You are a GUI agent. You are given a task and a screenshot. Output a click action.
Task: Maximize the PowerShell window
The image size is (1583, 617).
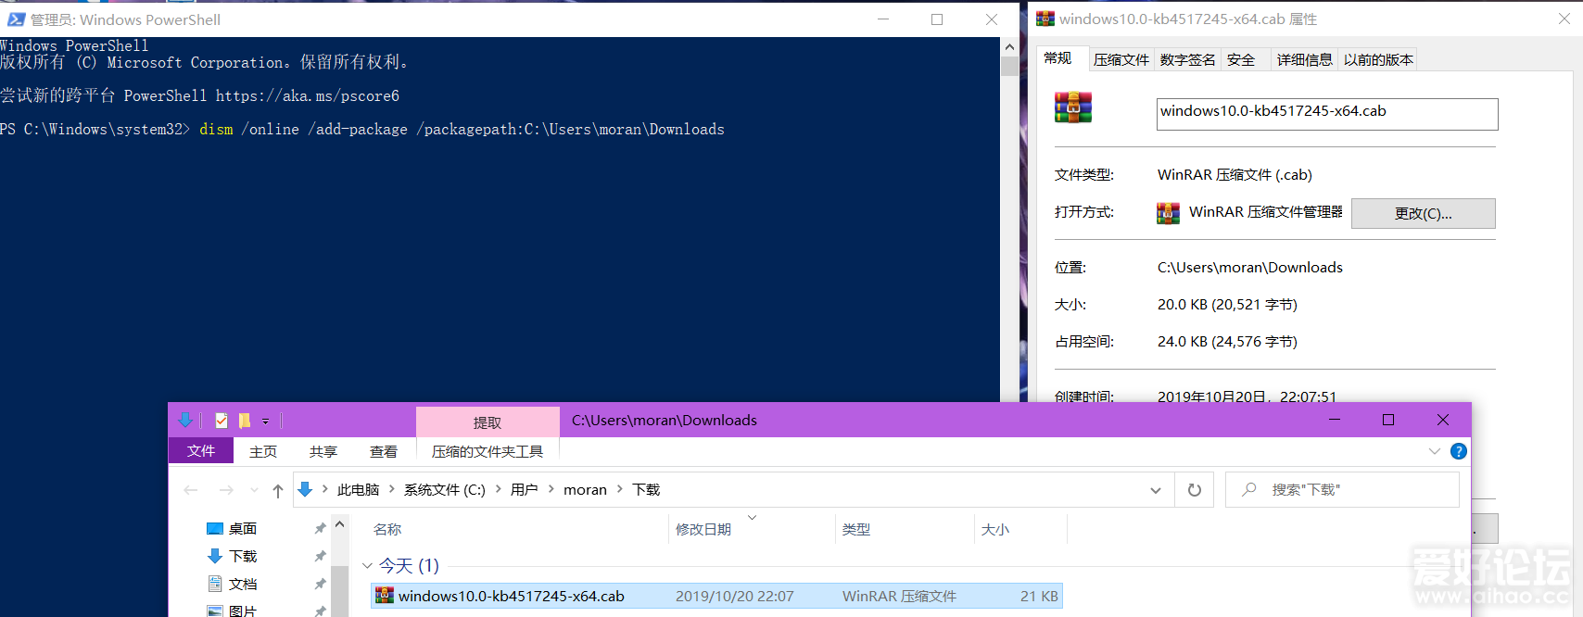(937, 19)
